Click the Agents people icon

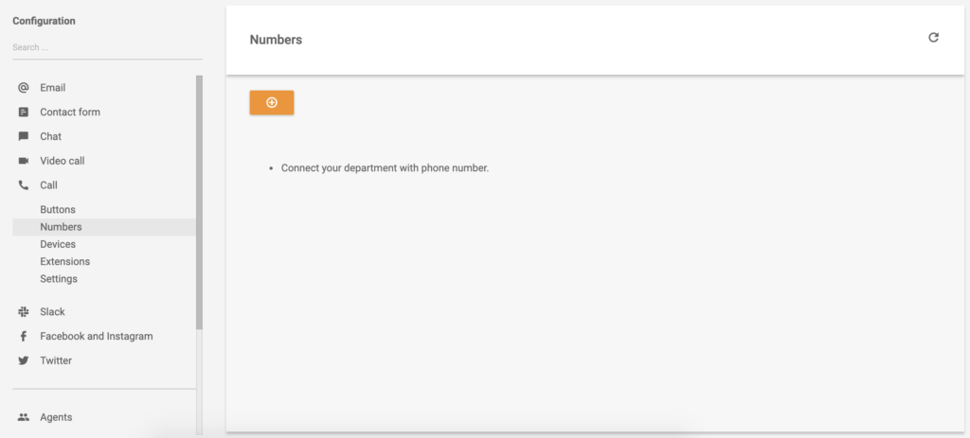click(24, 417)
